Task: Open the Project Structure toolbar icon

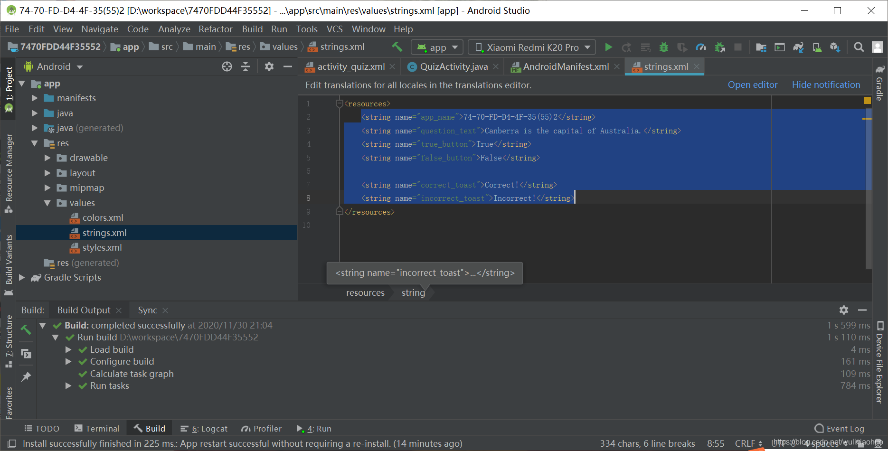Action: [761, 47]
